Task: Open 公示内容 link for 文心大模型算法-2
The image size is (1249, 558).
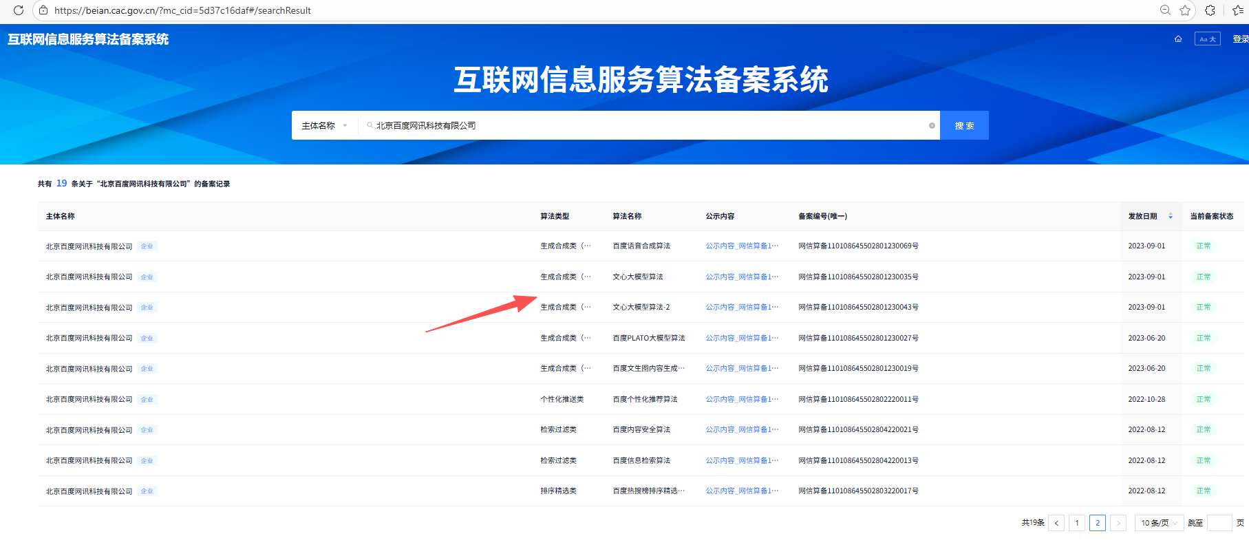Action: tap(742, 308)
